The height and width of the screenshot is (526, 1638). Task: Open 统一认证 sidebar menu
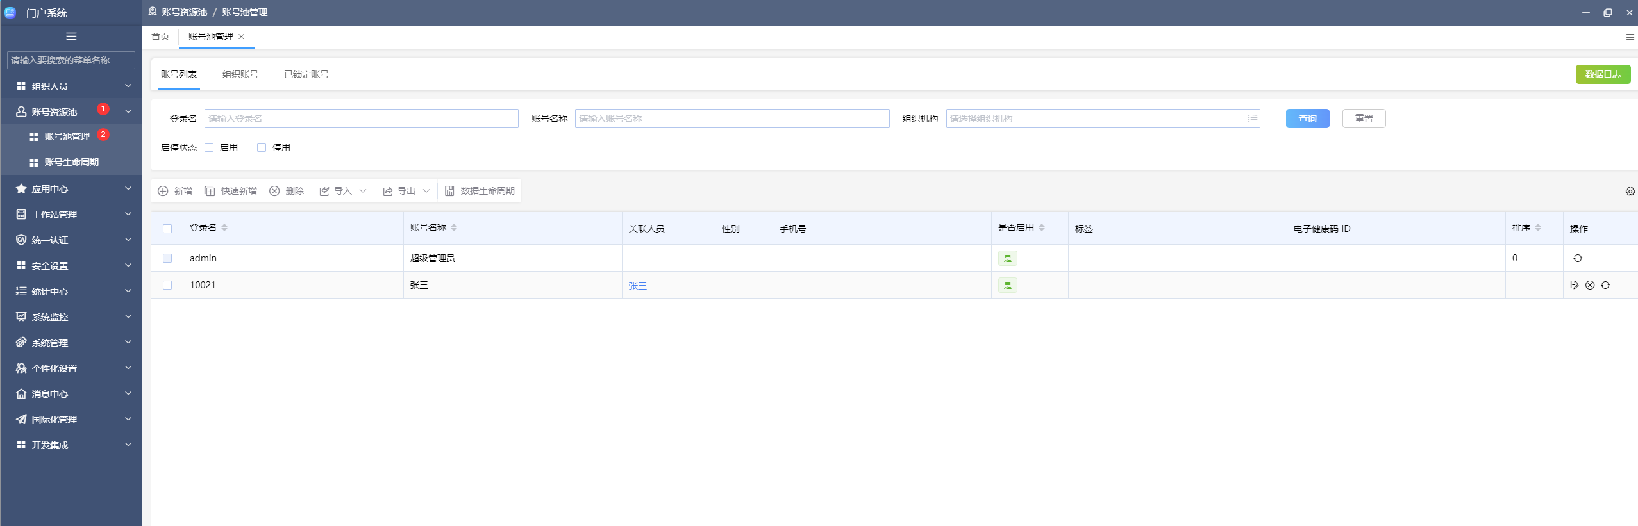coord(71,240)
